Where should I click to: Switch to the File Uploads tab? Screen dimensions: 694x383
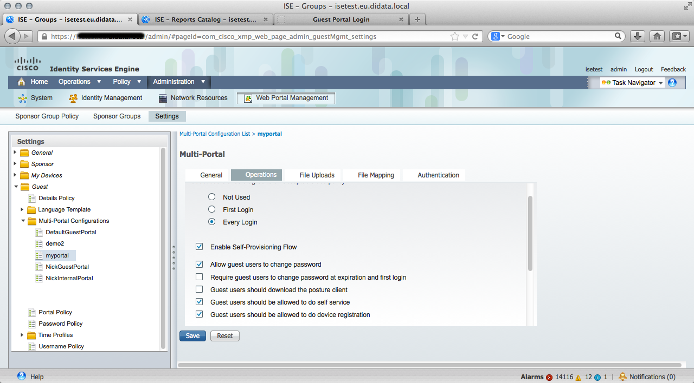pyautogui.click(x=317, y=175)
